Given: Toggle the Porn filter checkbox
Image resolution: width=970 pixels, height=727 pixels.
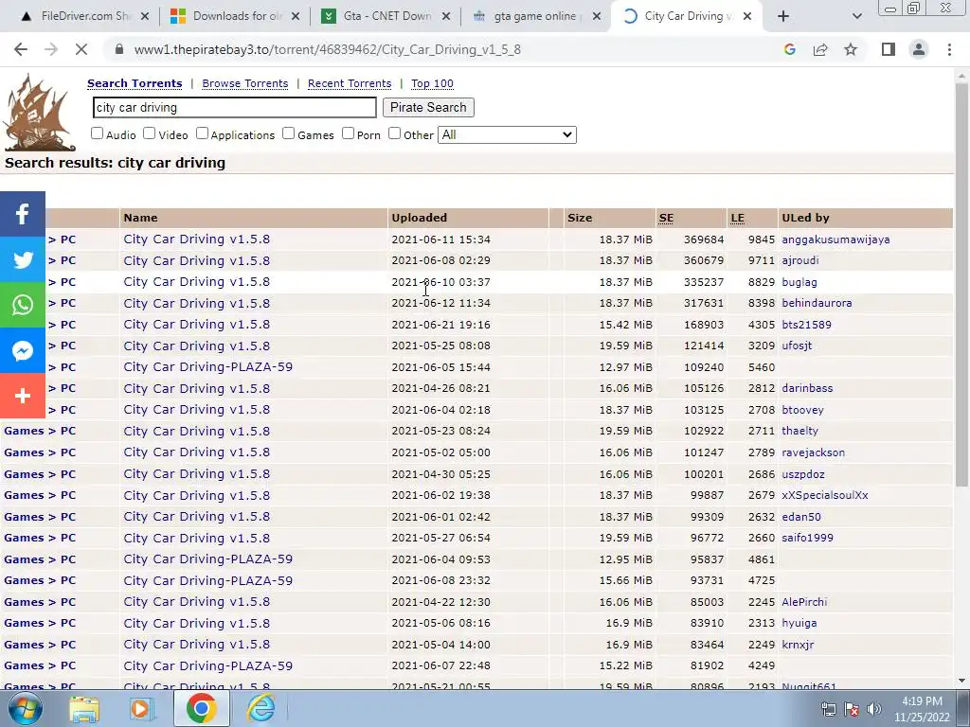Looking at the screenshot, I should [x=349, y=133].
